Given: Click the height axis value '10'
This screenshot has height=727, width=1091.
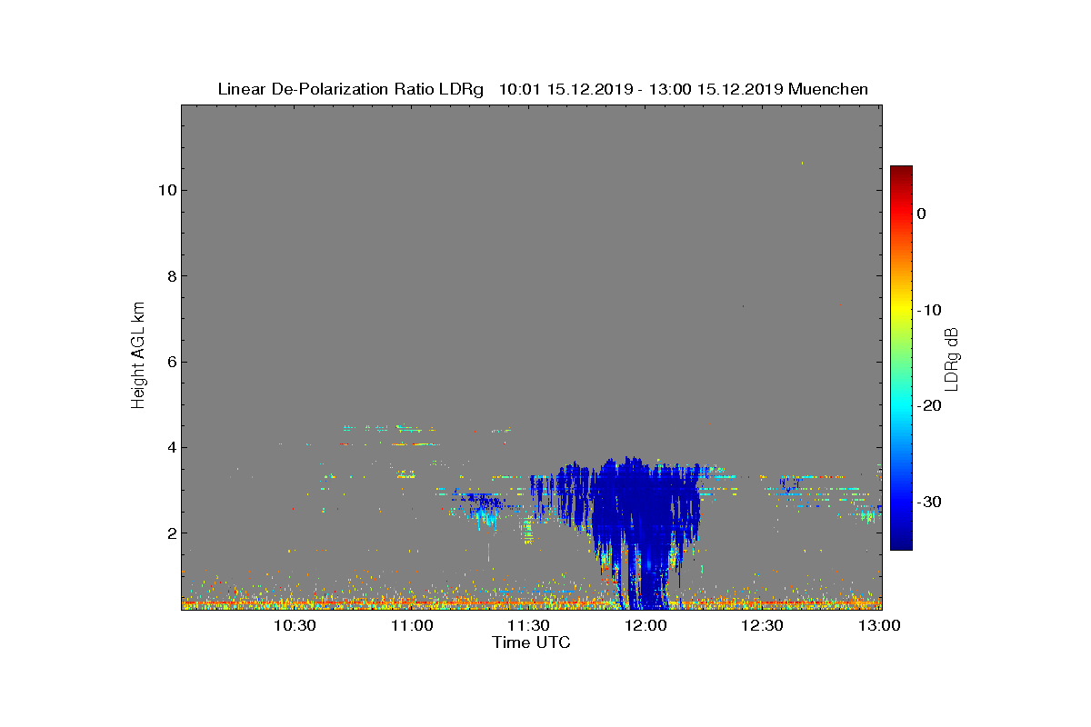Looking at the screenshot, I should pos(165,190).
